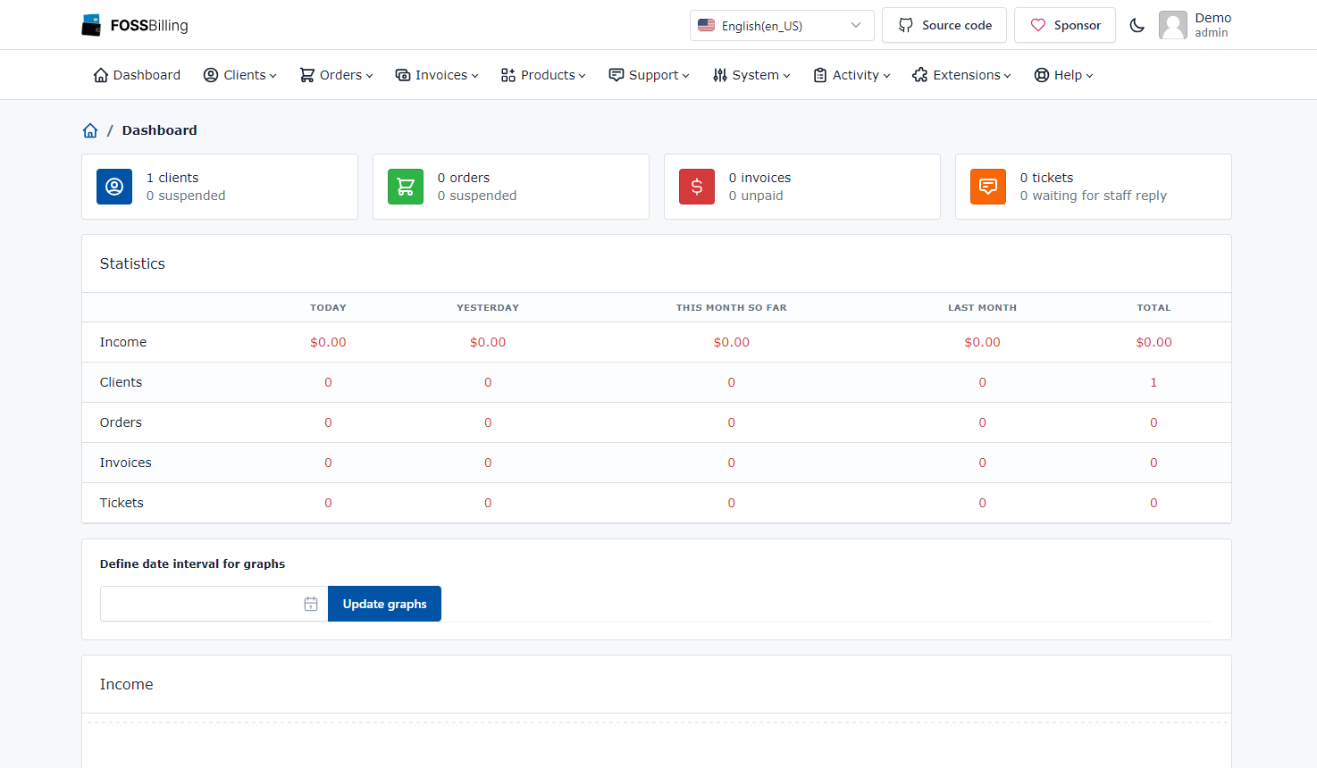Click the red invoices dollar icon
The height and width of the screenshot is (768, 1317).
pyautogui.click(x=697, y=187)
